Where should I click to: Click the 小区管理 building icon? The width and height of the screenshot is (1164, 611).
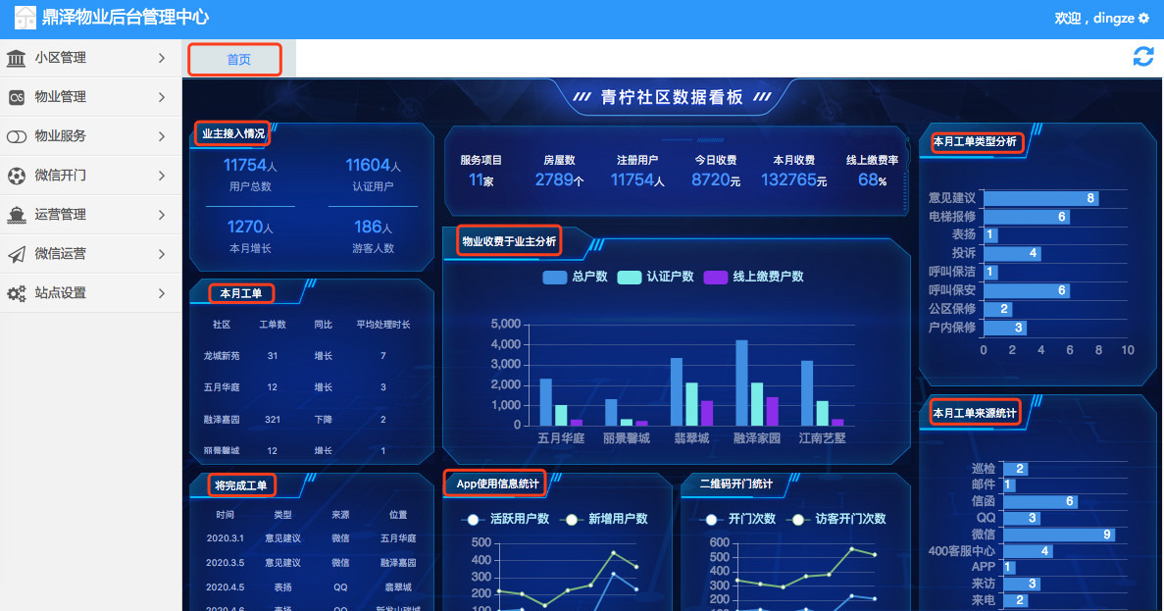tap(17, 58)
